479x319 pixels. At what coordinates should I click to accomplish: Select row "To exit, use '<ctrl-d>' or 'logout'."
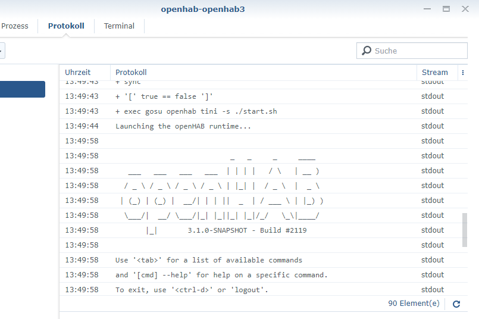coord(264,290)
